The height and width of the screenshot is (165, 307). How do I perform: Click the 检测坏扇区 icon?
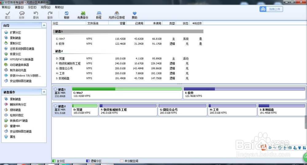click(x=6, y=115)
